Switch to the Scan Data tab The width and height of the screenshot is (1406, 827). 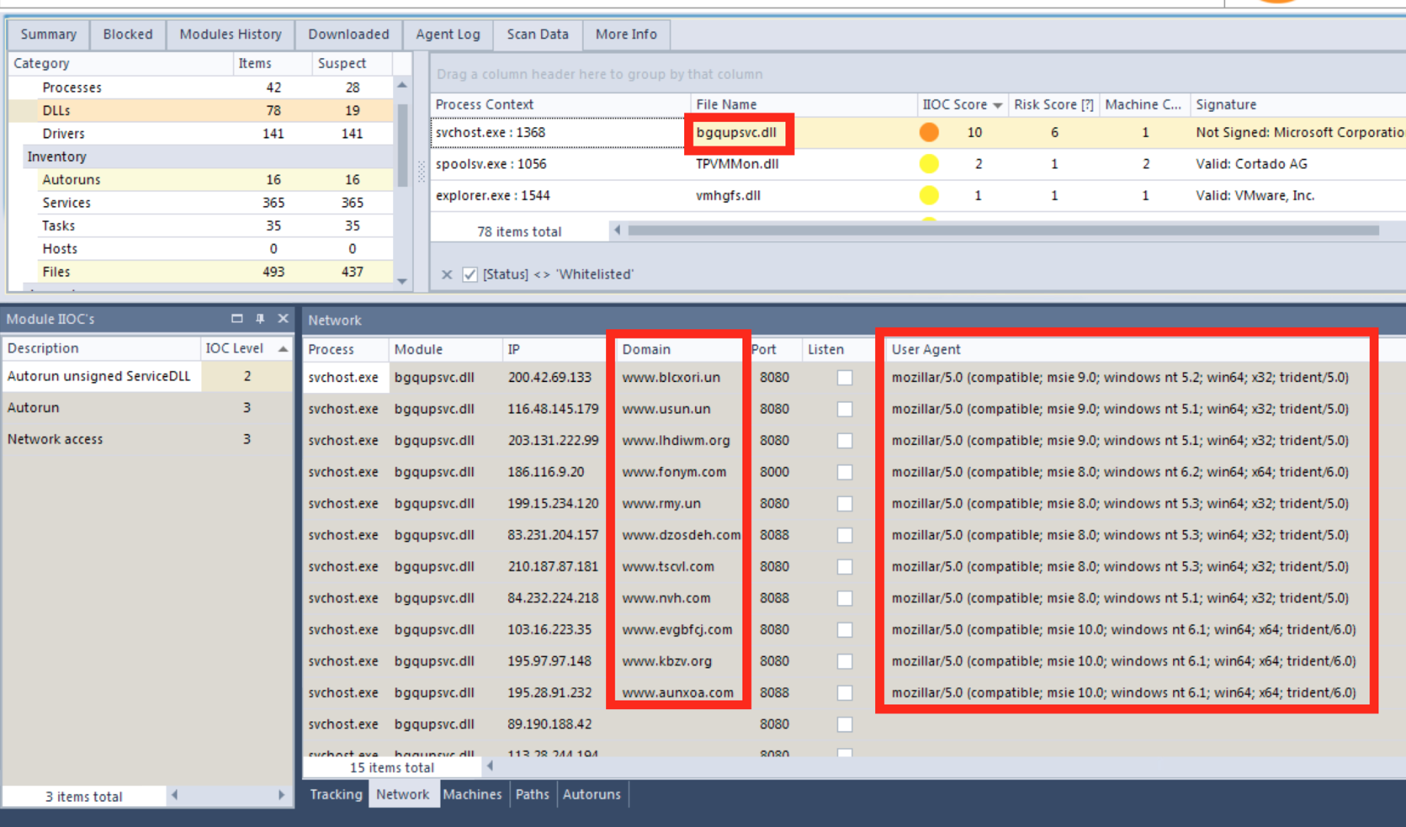[537, 34]
